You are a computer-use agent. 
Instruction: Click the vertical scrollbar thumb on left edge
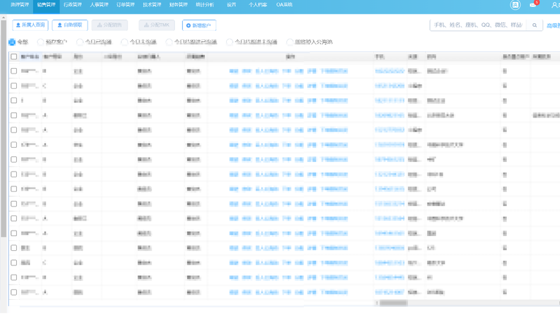tap(3, 129)
